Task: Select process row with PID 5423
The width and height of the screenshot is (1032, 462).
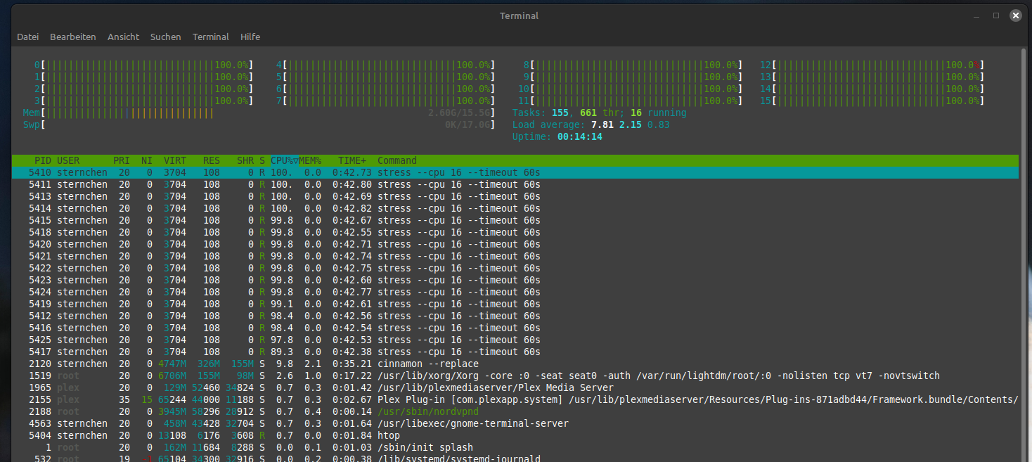Action: tap(515, 280)
